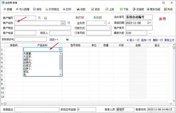The width and height of the screenshot is (176, 113).
Task: Click 追加一行 to append a row
Action: 146,40
